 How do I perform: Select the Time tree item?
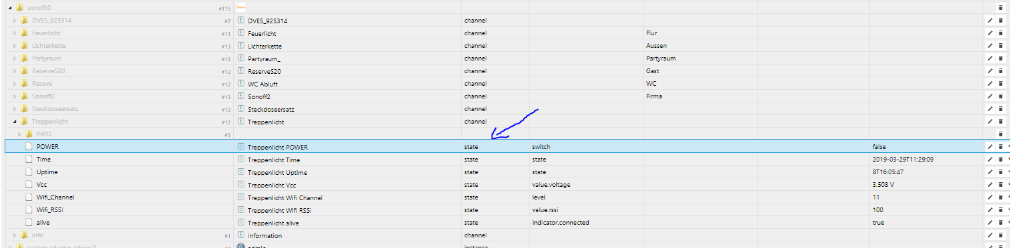(43, 160)
